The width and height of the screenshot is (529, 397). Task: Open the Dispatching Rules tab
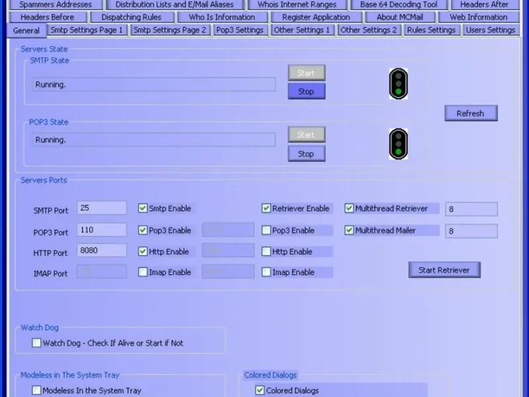click(132, 17)
